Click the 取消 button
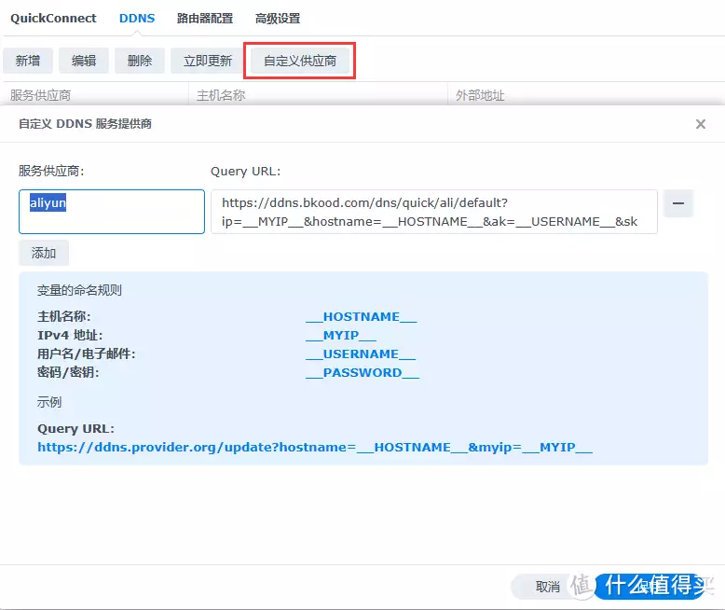The width and height of the screenshot is (725, 610). [548, 587]
